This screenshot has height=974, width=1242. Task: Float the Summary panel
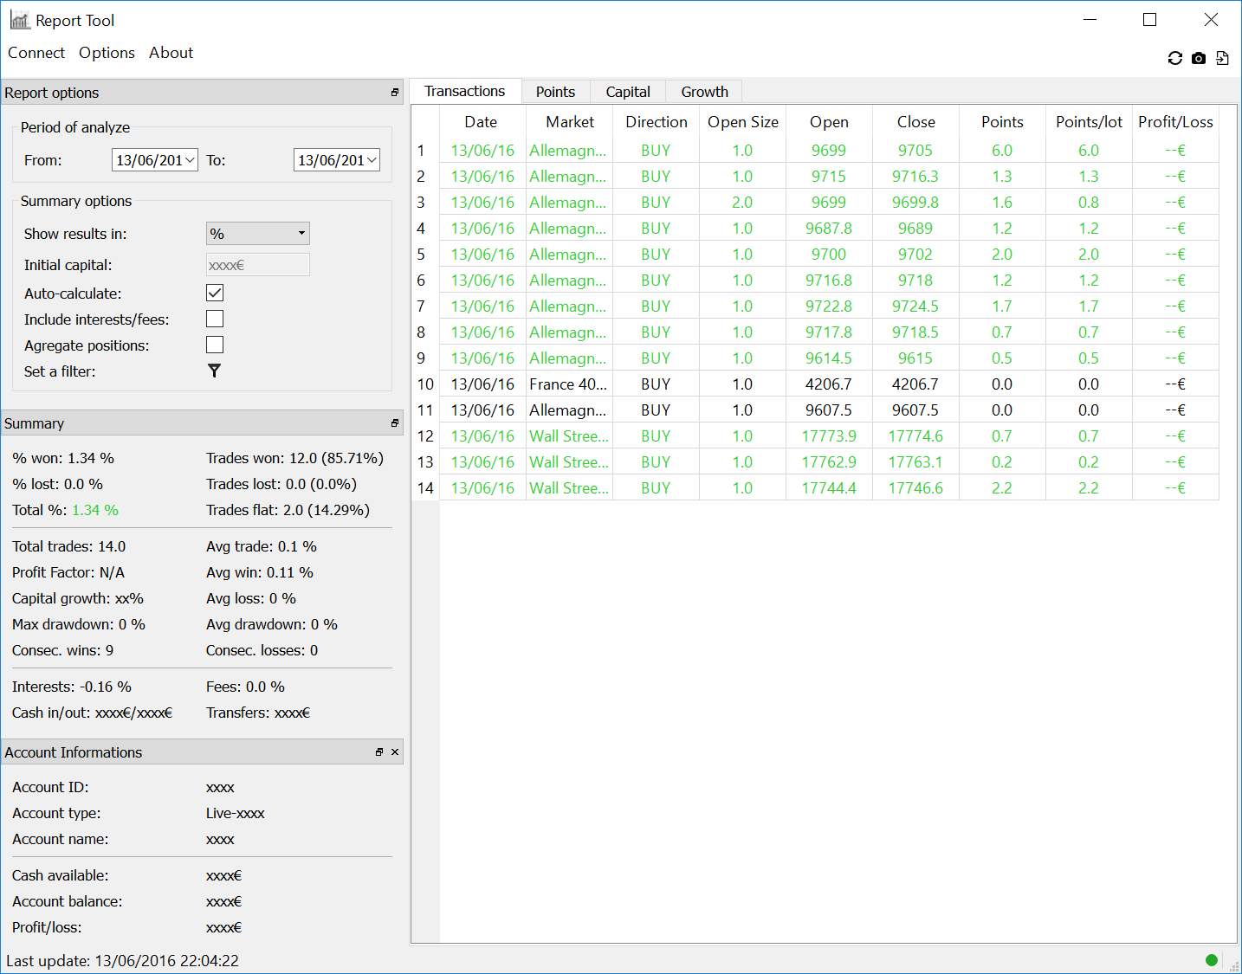tap(395, 423)
